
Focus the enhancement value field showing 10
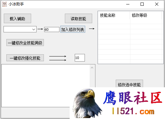80,58
